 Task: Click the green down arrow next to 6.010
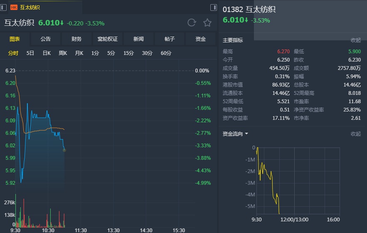point(62,23)
